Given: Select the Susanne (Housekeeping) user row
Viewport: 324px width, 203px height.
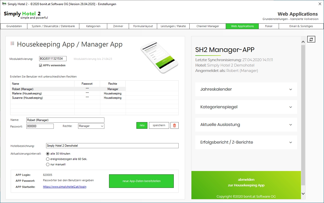Looking at the screenshot, I should point(68,98).
